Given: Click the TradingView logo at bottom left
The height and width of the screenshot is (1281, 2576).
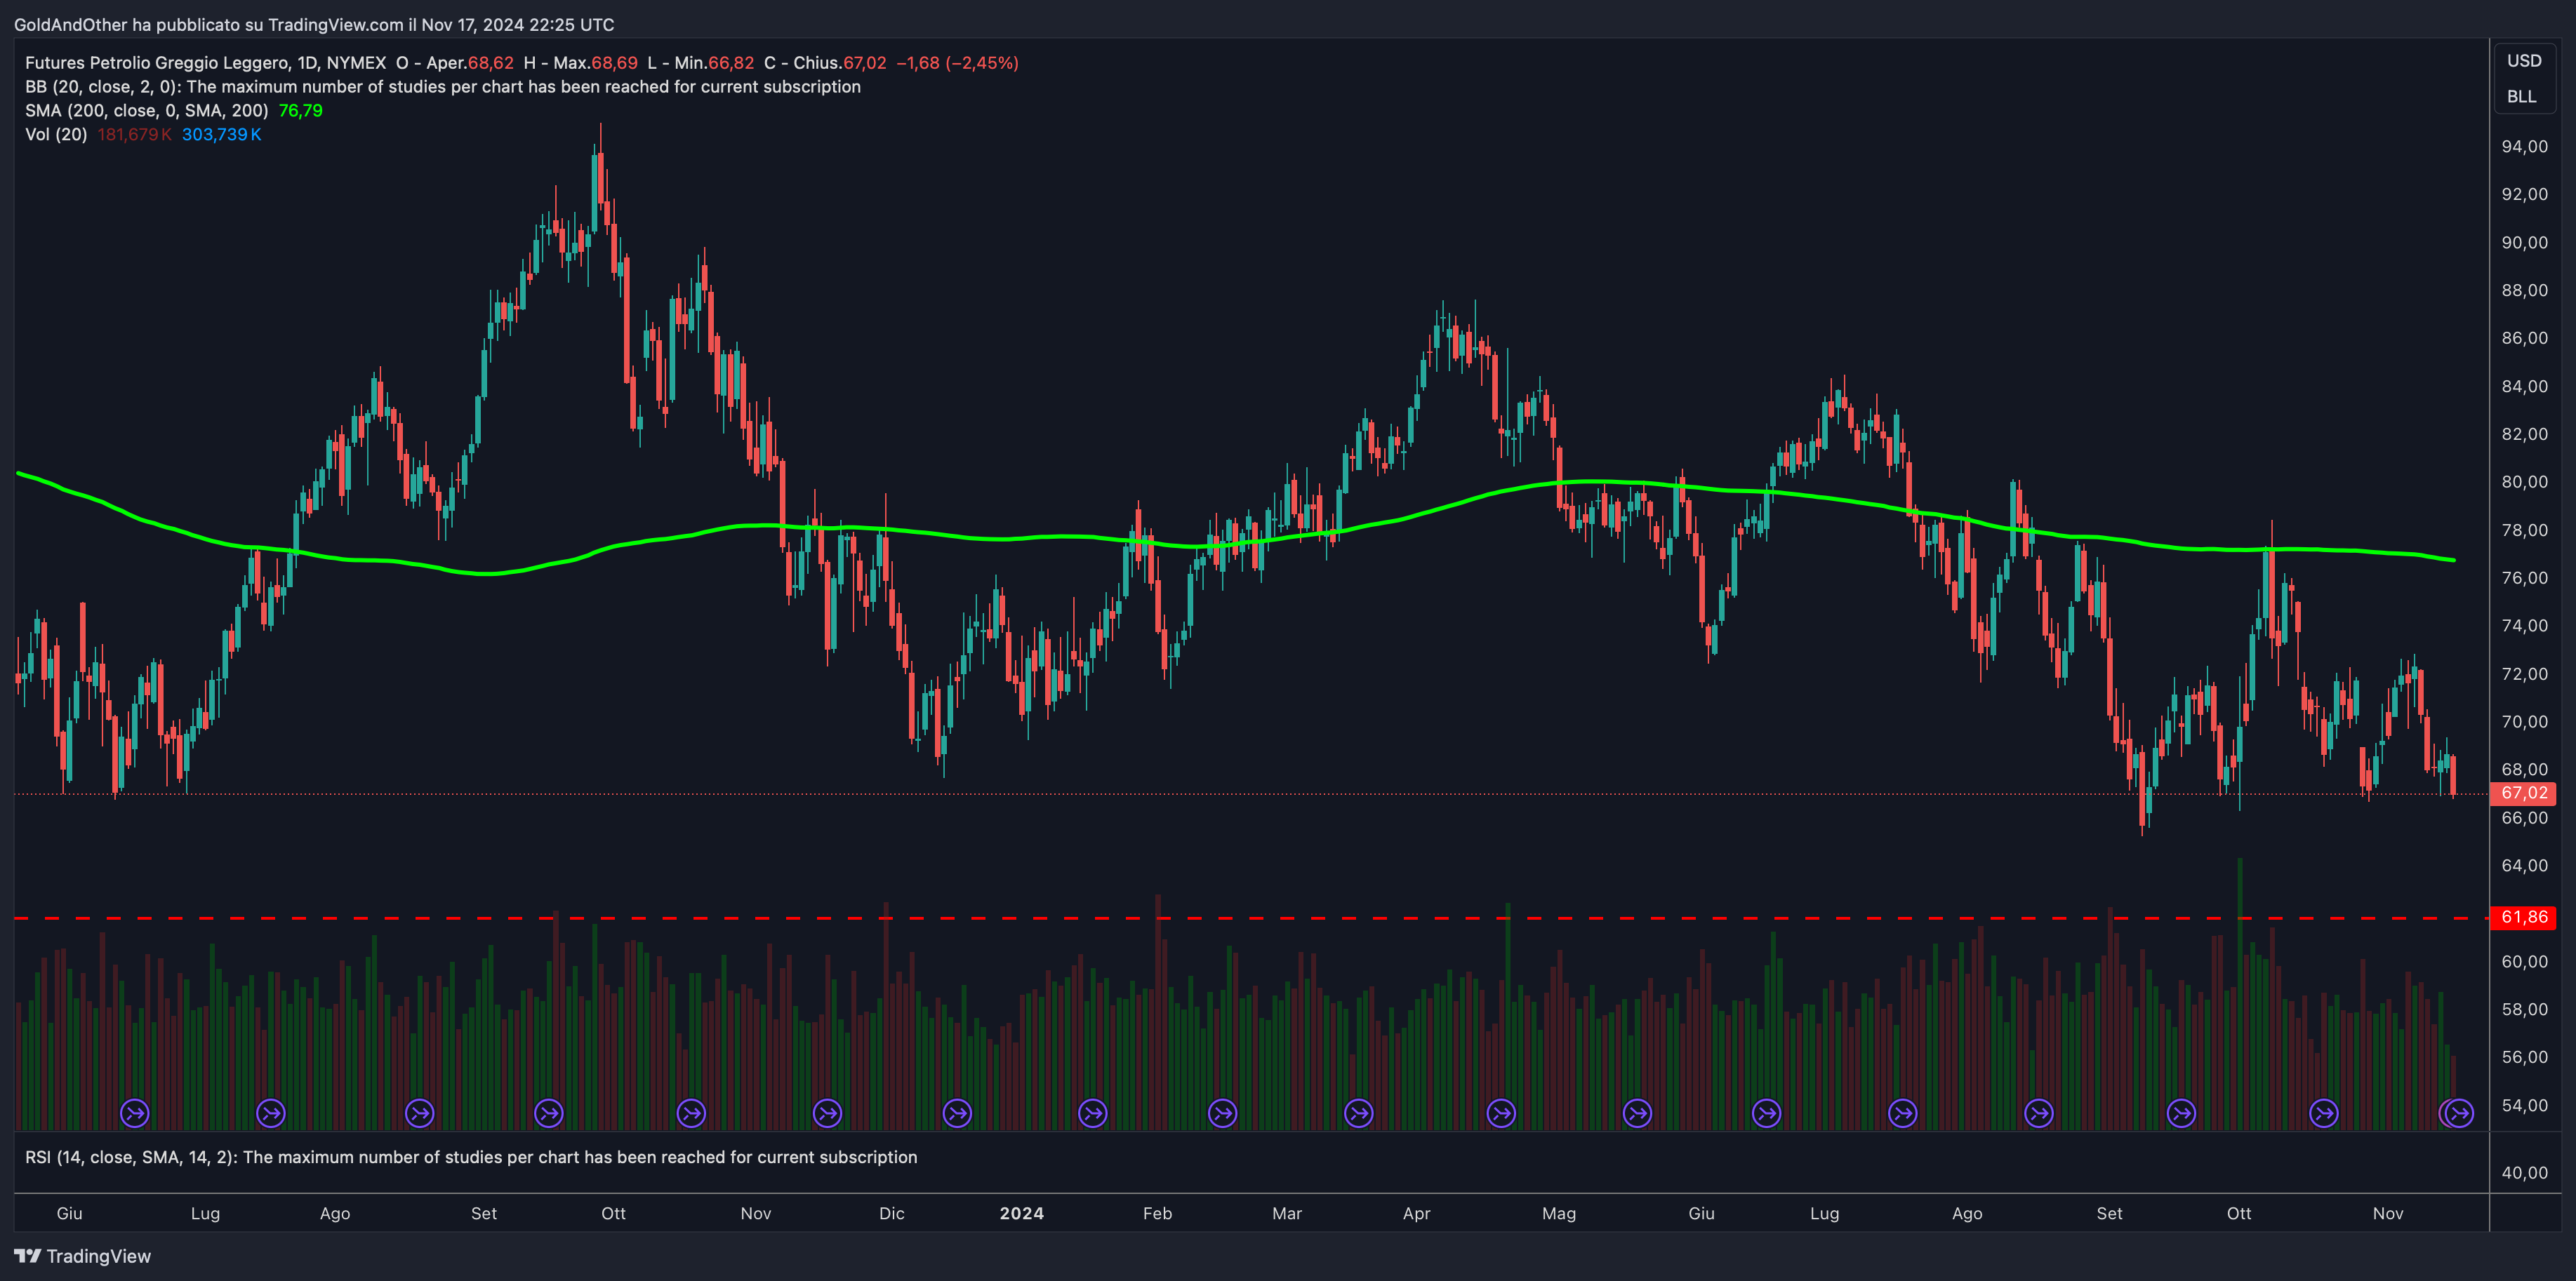Looking at the screenshot, I should [x=83, y=1256].
